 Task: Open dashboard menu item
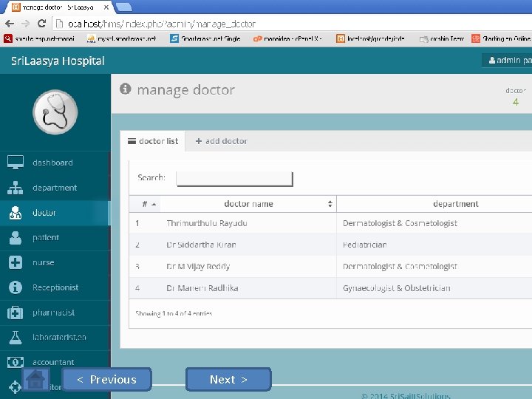coord(55,163)
